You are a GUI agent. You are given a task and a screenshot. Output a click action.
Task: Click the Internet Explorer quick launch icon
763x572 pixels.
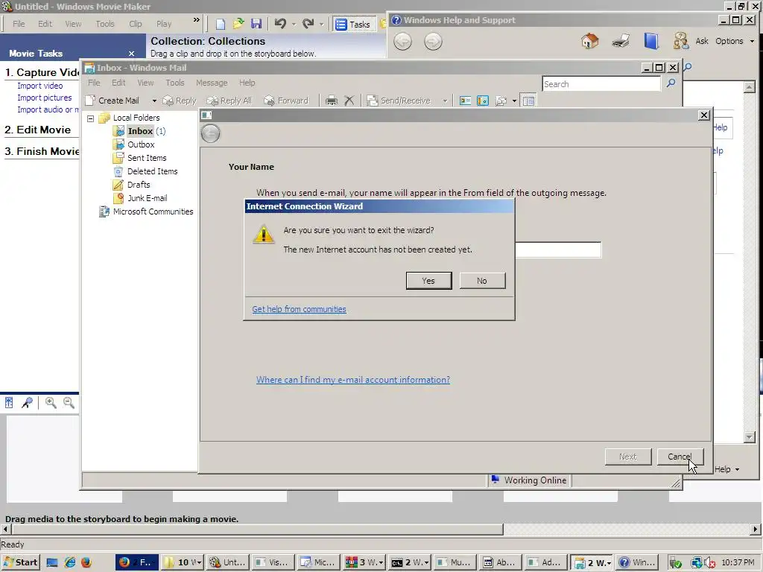tap(70, 562)
